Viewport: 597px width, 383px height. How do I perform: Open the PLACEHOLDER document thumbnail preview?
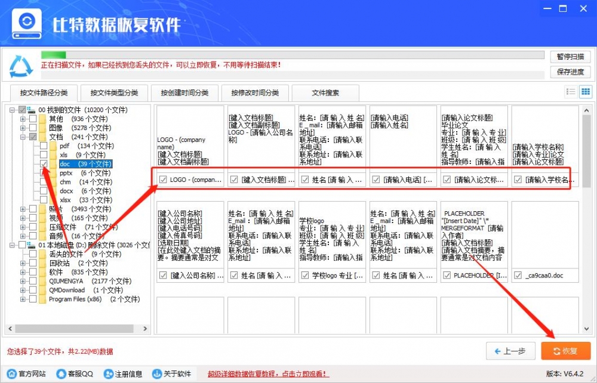click(x=474, y=235)
